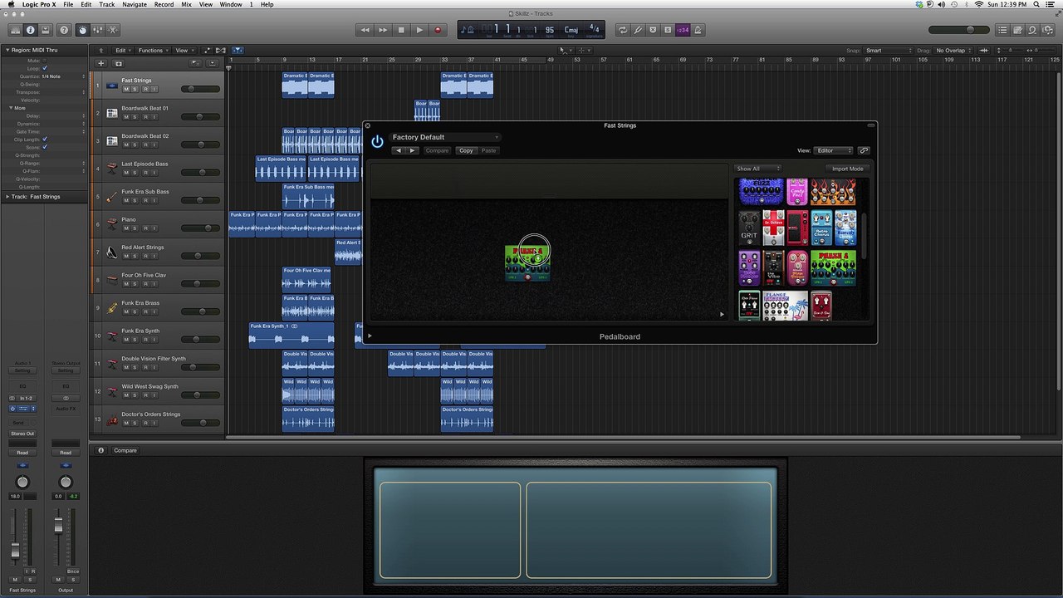Collapse the Region MIDI Thru disclosure triangle
Viewport: 1063px width, 598px height.
[7, 51]
